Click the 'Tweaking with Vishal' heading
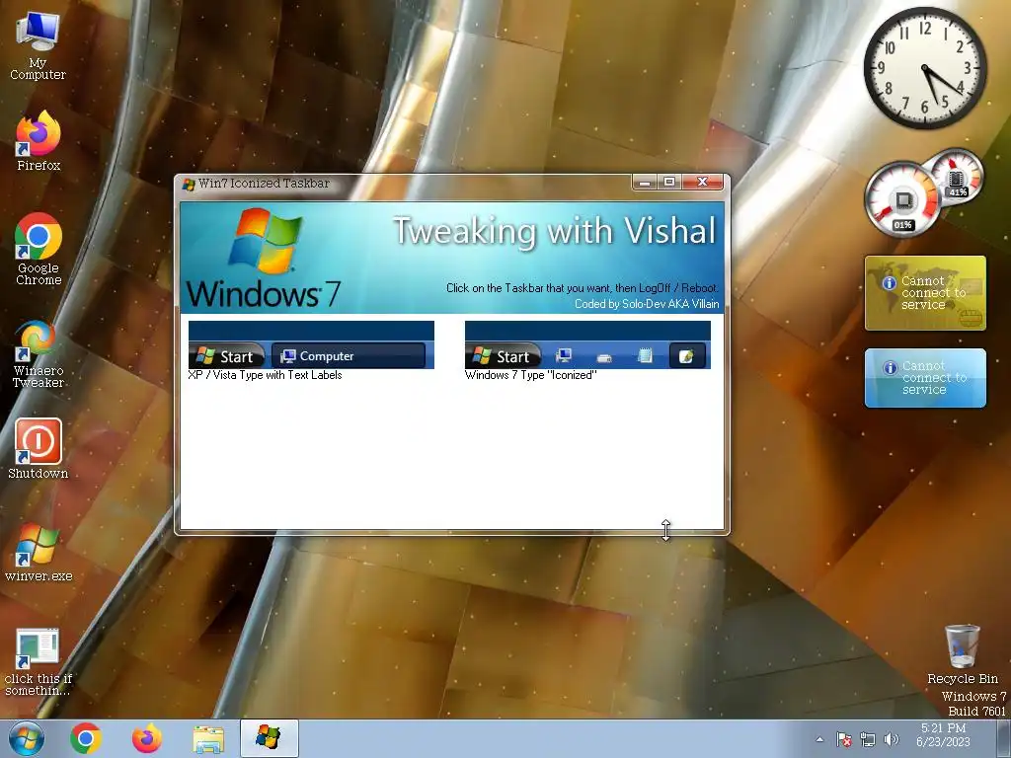This screenshot has height=758, width=1011. tap(555, 231)
